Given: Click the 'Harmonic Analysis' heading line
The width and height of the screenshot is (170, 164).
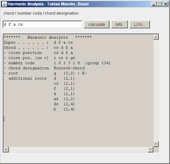Looking at the screenshot, I should point(48,37).
